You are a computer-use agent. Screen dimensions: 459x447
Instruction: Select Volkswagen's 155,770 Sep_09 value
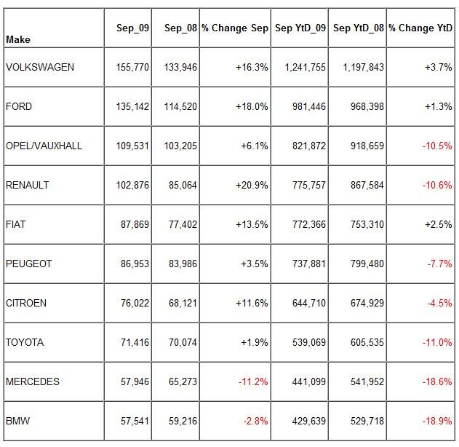[132, 67]
